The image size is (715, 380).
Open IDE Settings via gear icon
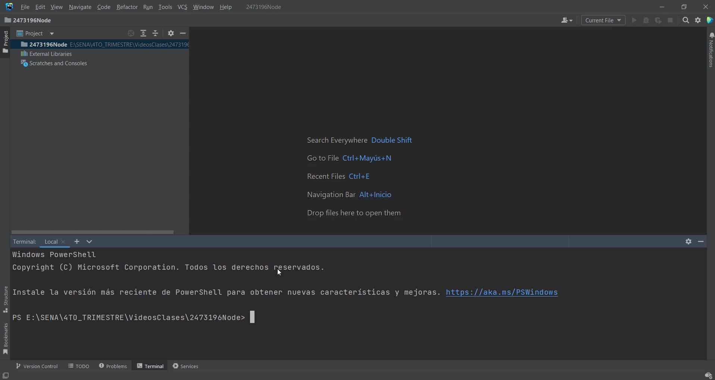[x=699, y=20]
